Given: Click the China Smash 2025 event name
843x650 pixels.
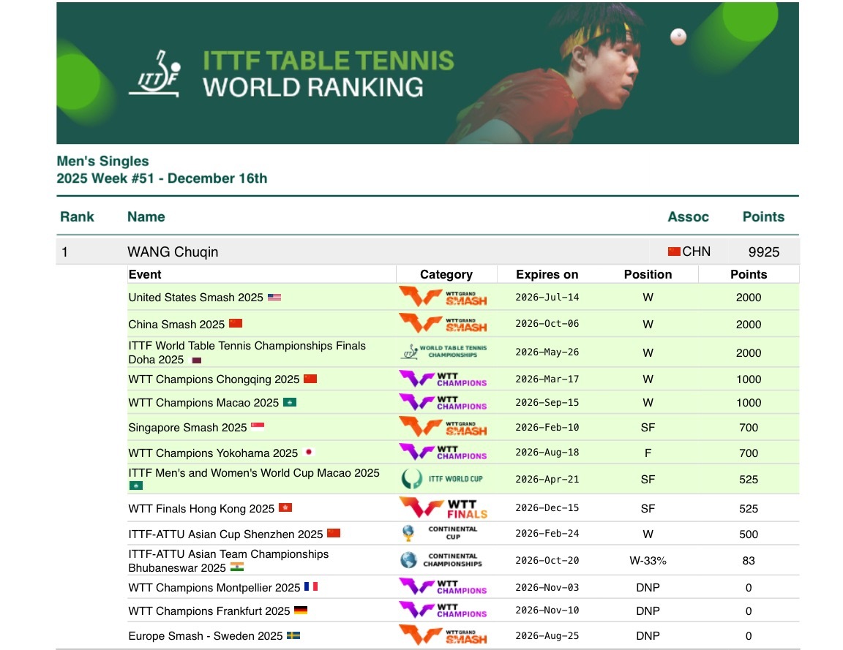Looking at the screenshot, I should pyautogui.click(x=176, y=325).
